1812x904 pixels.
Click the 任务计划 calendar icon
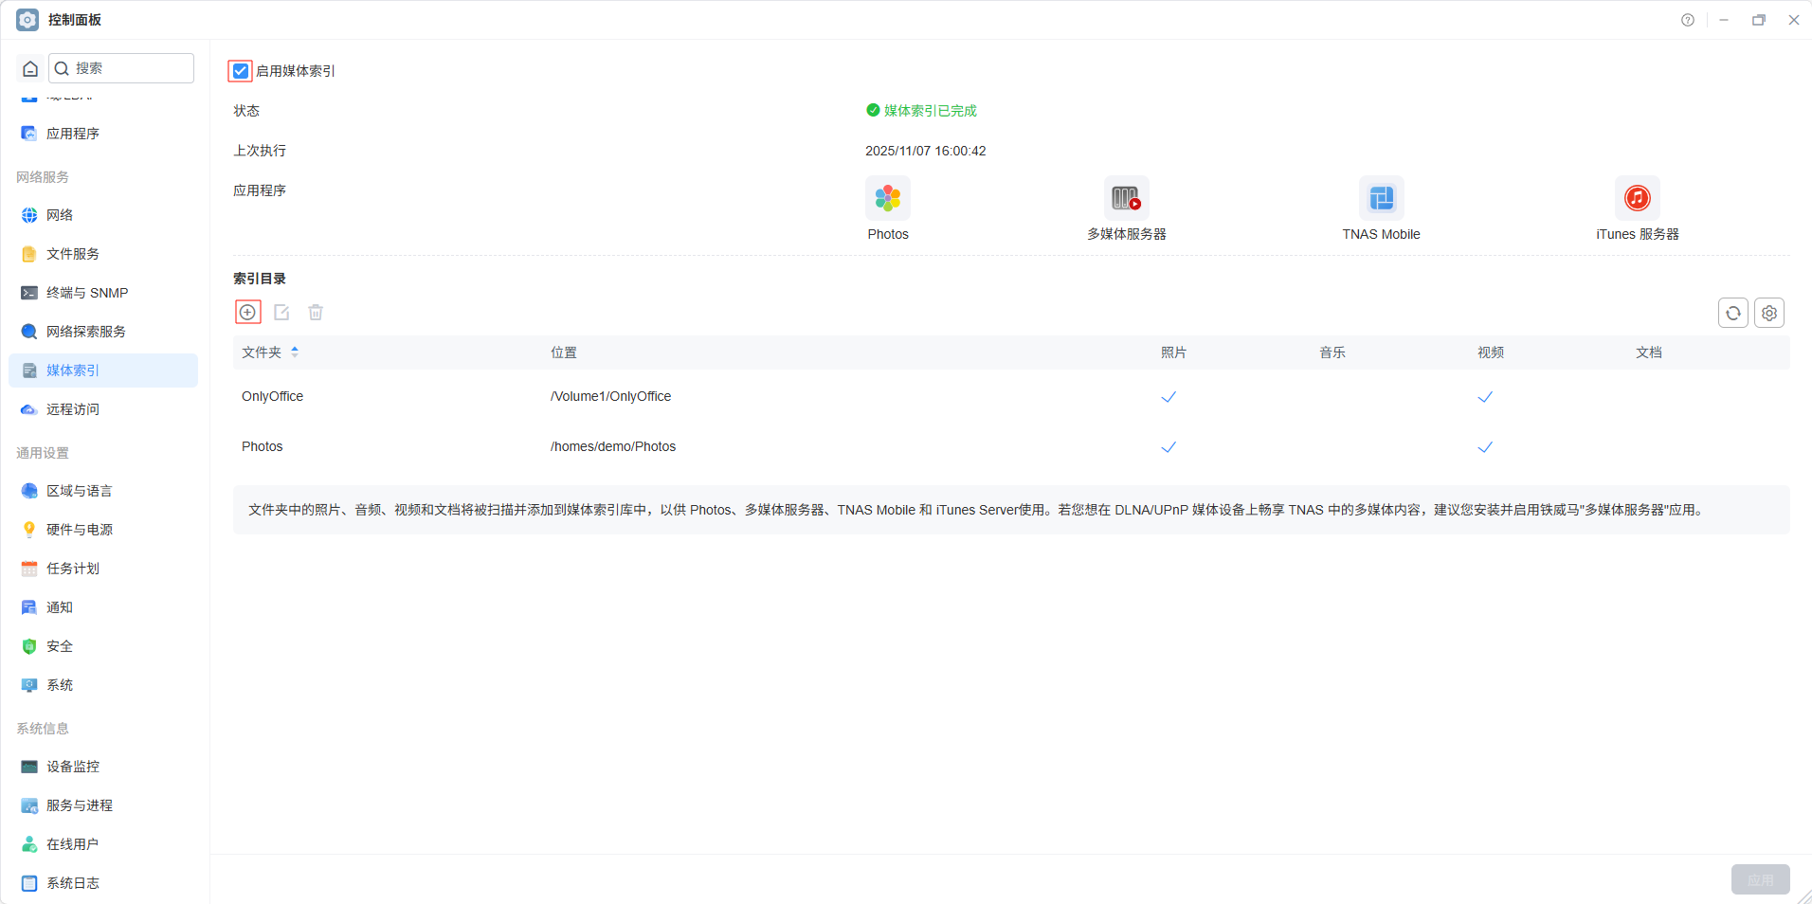29,569
